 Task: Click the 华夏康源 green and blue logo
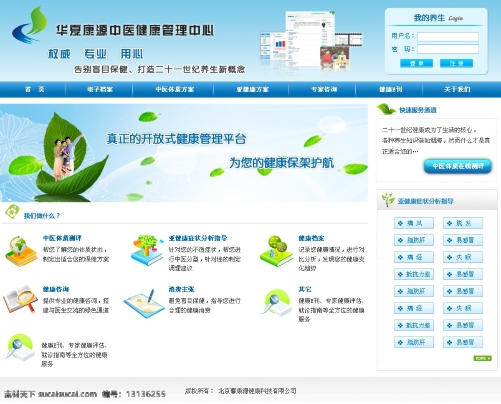click(x=30, y=25)
